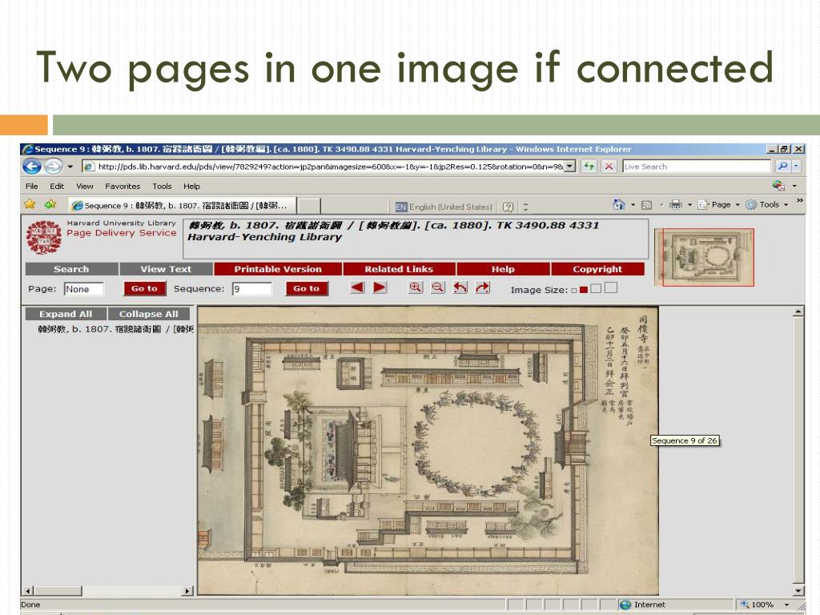The height and width of the screenshot is (615, 820).
Task: Click the navigation thumbnail of the map
Action: pos(704,257)
